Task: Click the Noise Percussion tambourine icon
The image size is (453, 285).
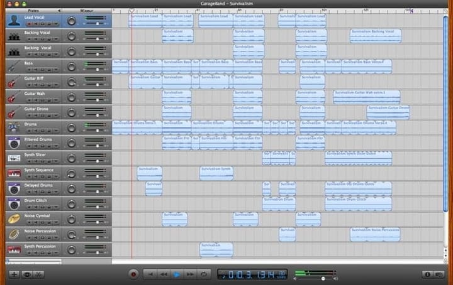Action: click(x=14, y=234)
